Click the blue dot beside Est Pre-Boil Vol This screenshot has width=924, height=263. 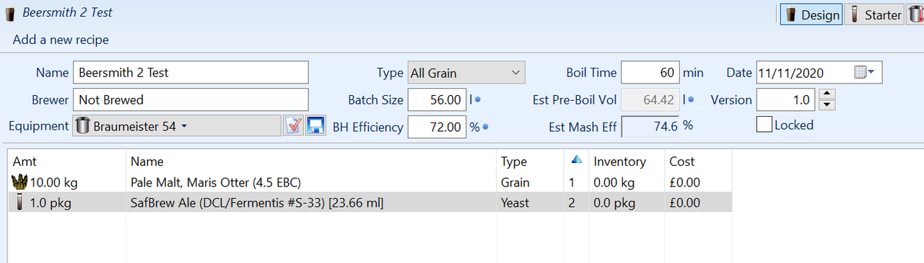(x=692, y=100)
